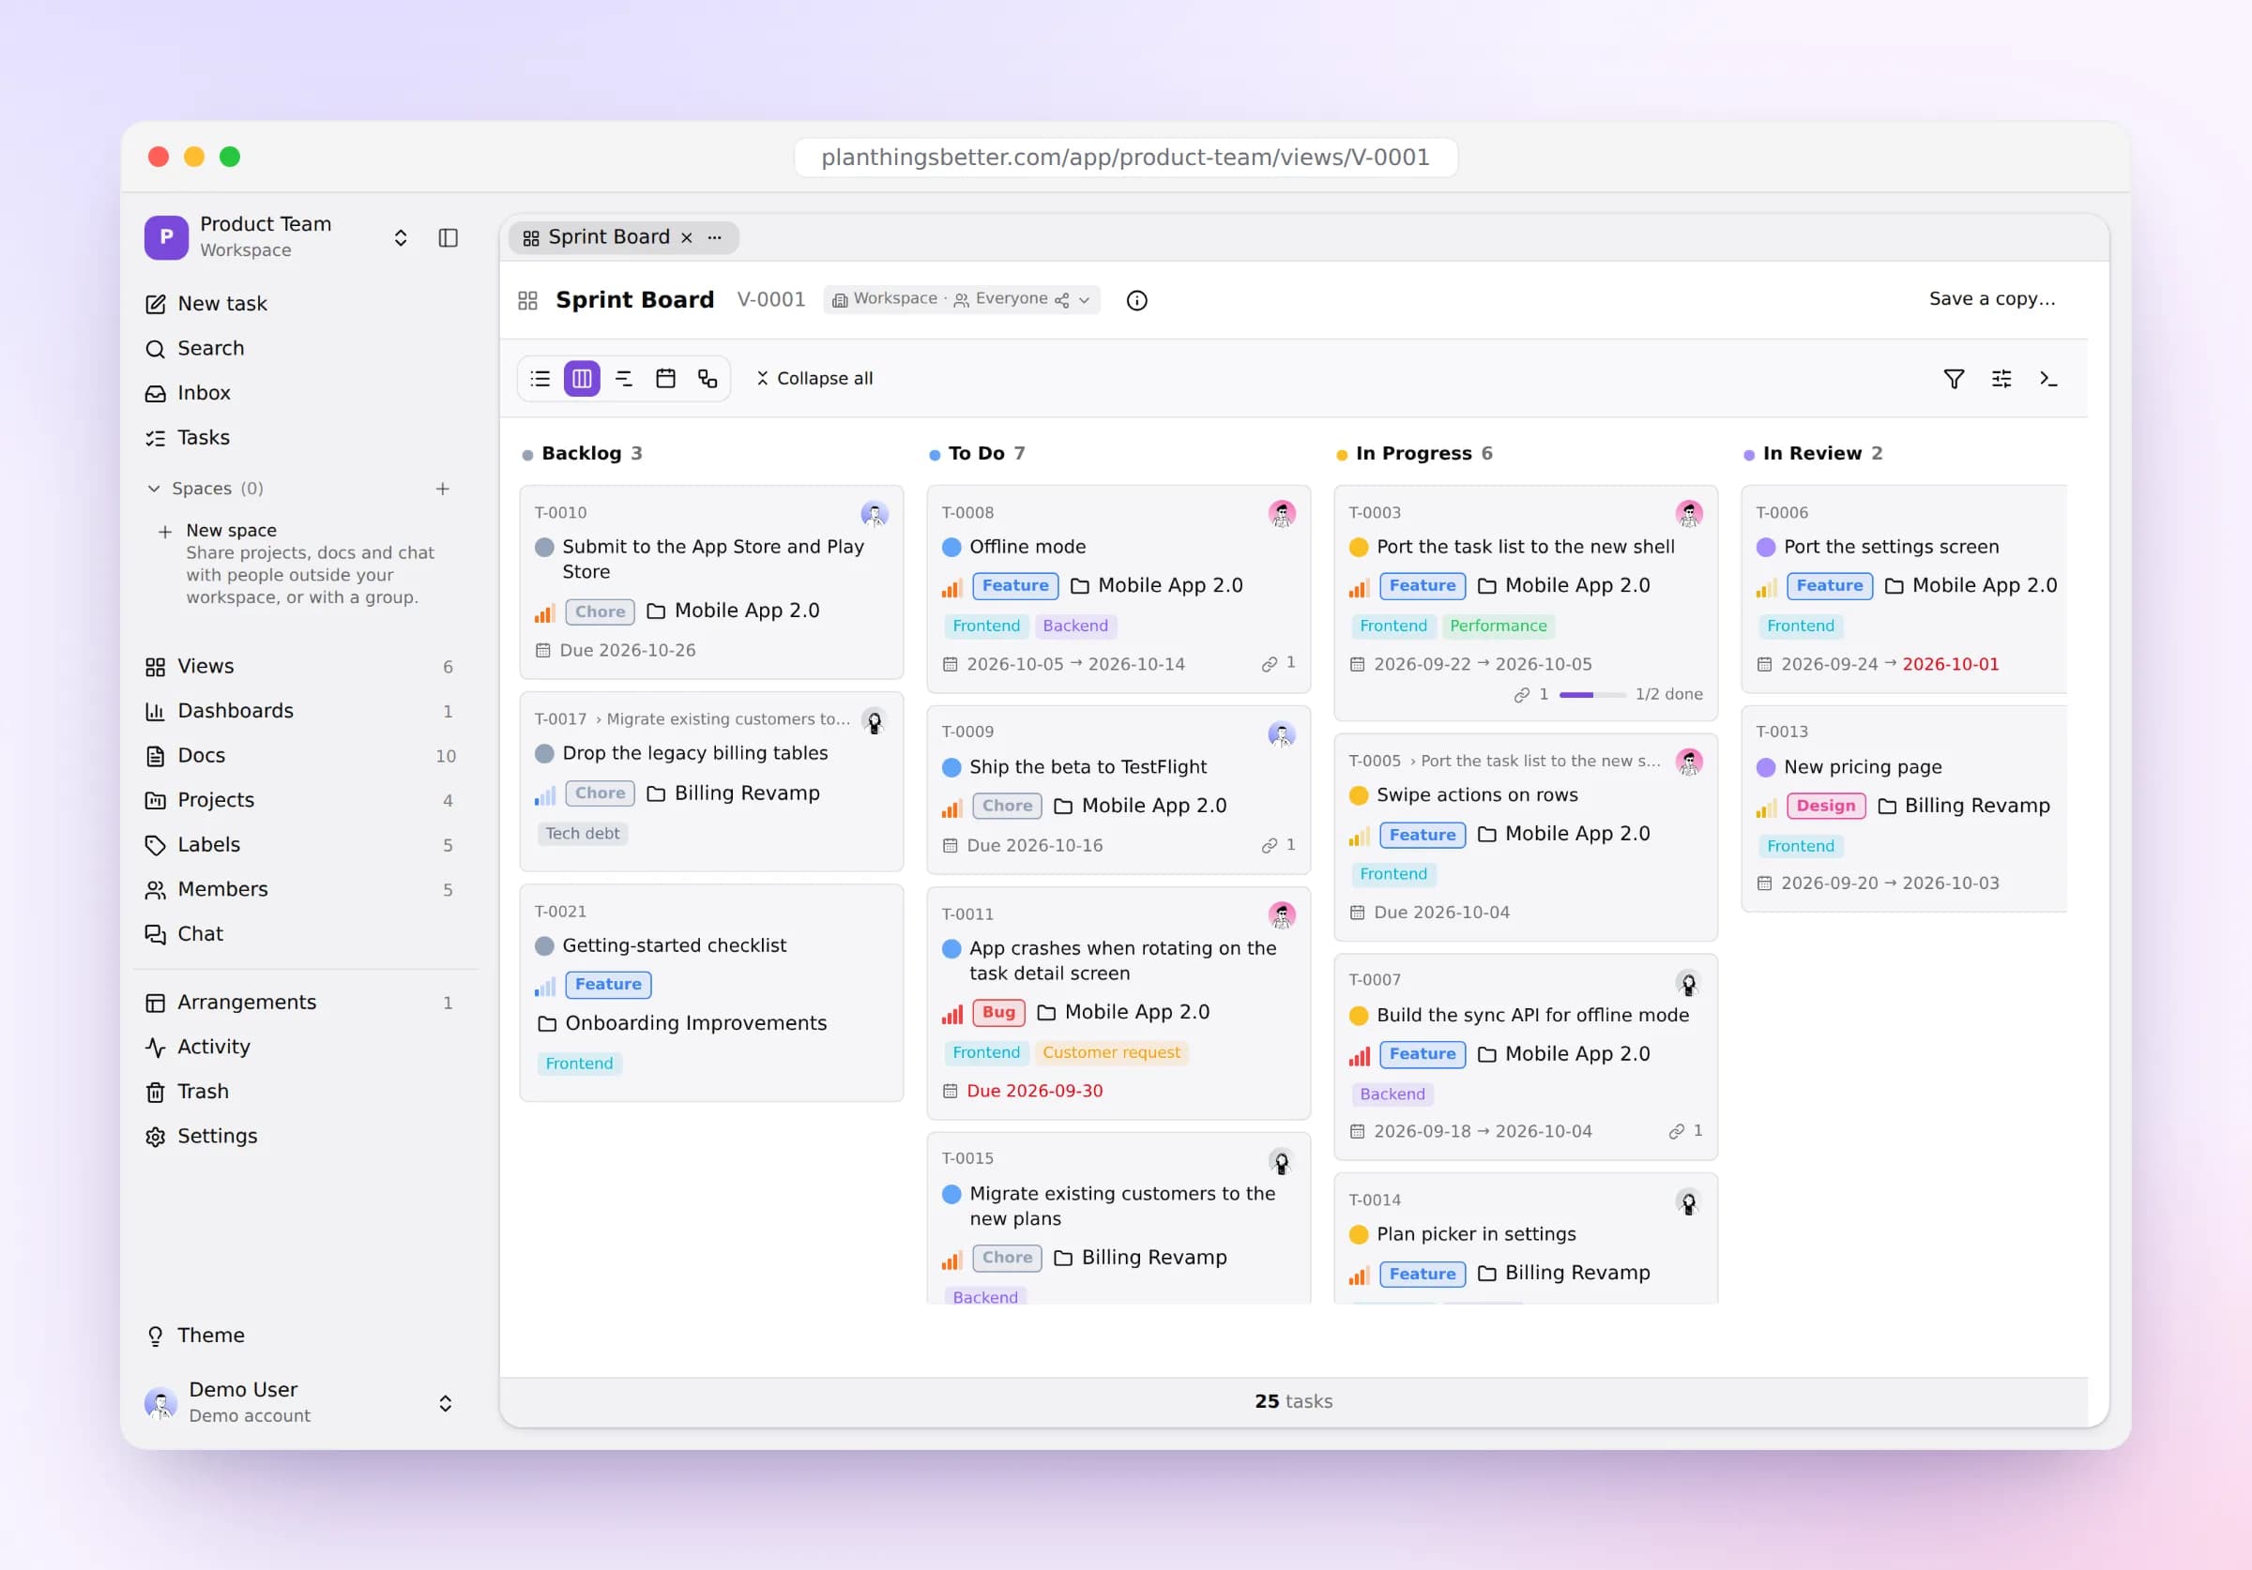Viewport: 2252px width, 1570px height.
Task: Click blue status dot on Offline mode
Action: 951,547
